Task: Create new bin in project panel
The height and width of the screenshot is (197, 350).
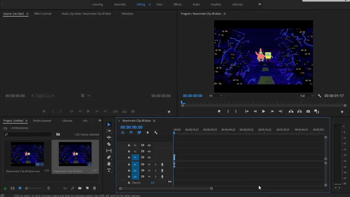Action: [80, 188]
